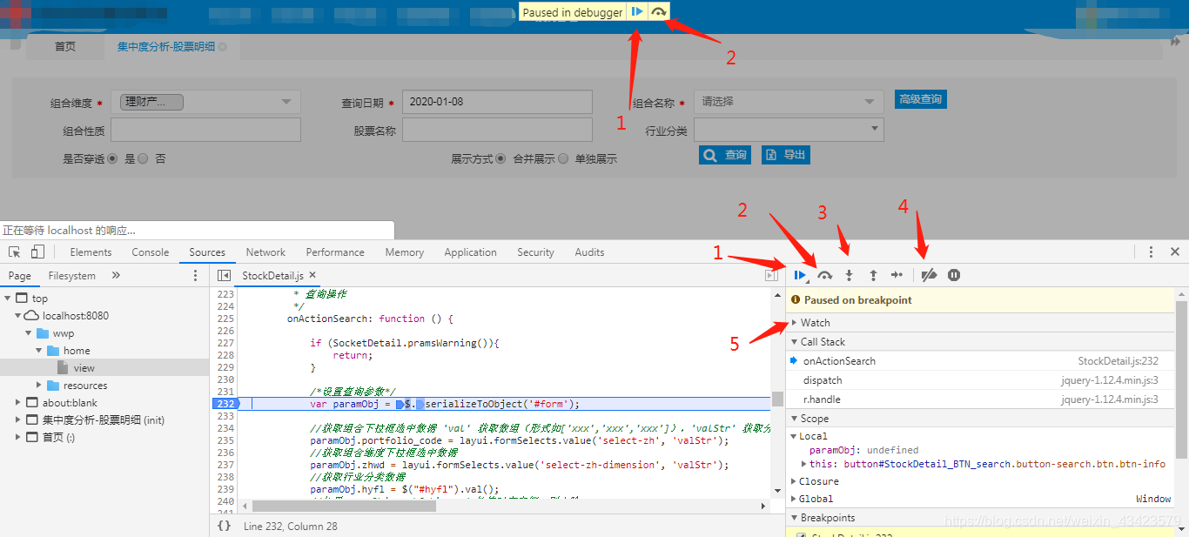This screenshot has width=1189, height=537.
Task: Click the Step into next function call icon
Action: (x=849, y=275)
